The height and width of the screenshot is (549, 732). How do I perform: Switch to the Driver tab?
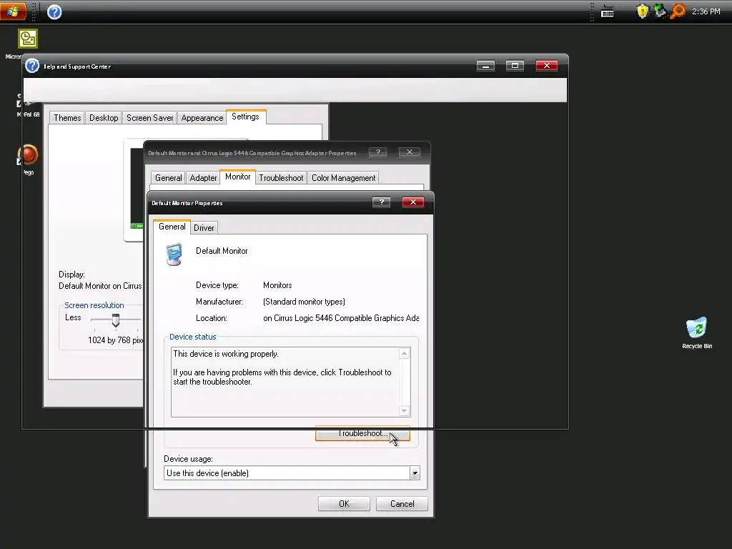pos(204,228)
